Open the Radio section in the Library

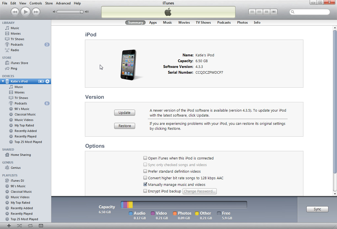point(15,50)
